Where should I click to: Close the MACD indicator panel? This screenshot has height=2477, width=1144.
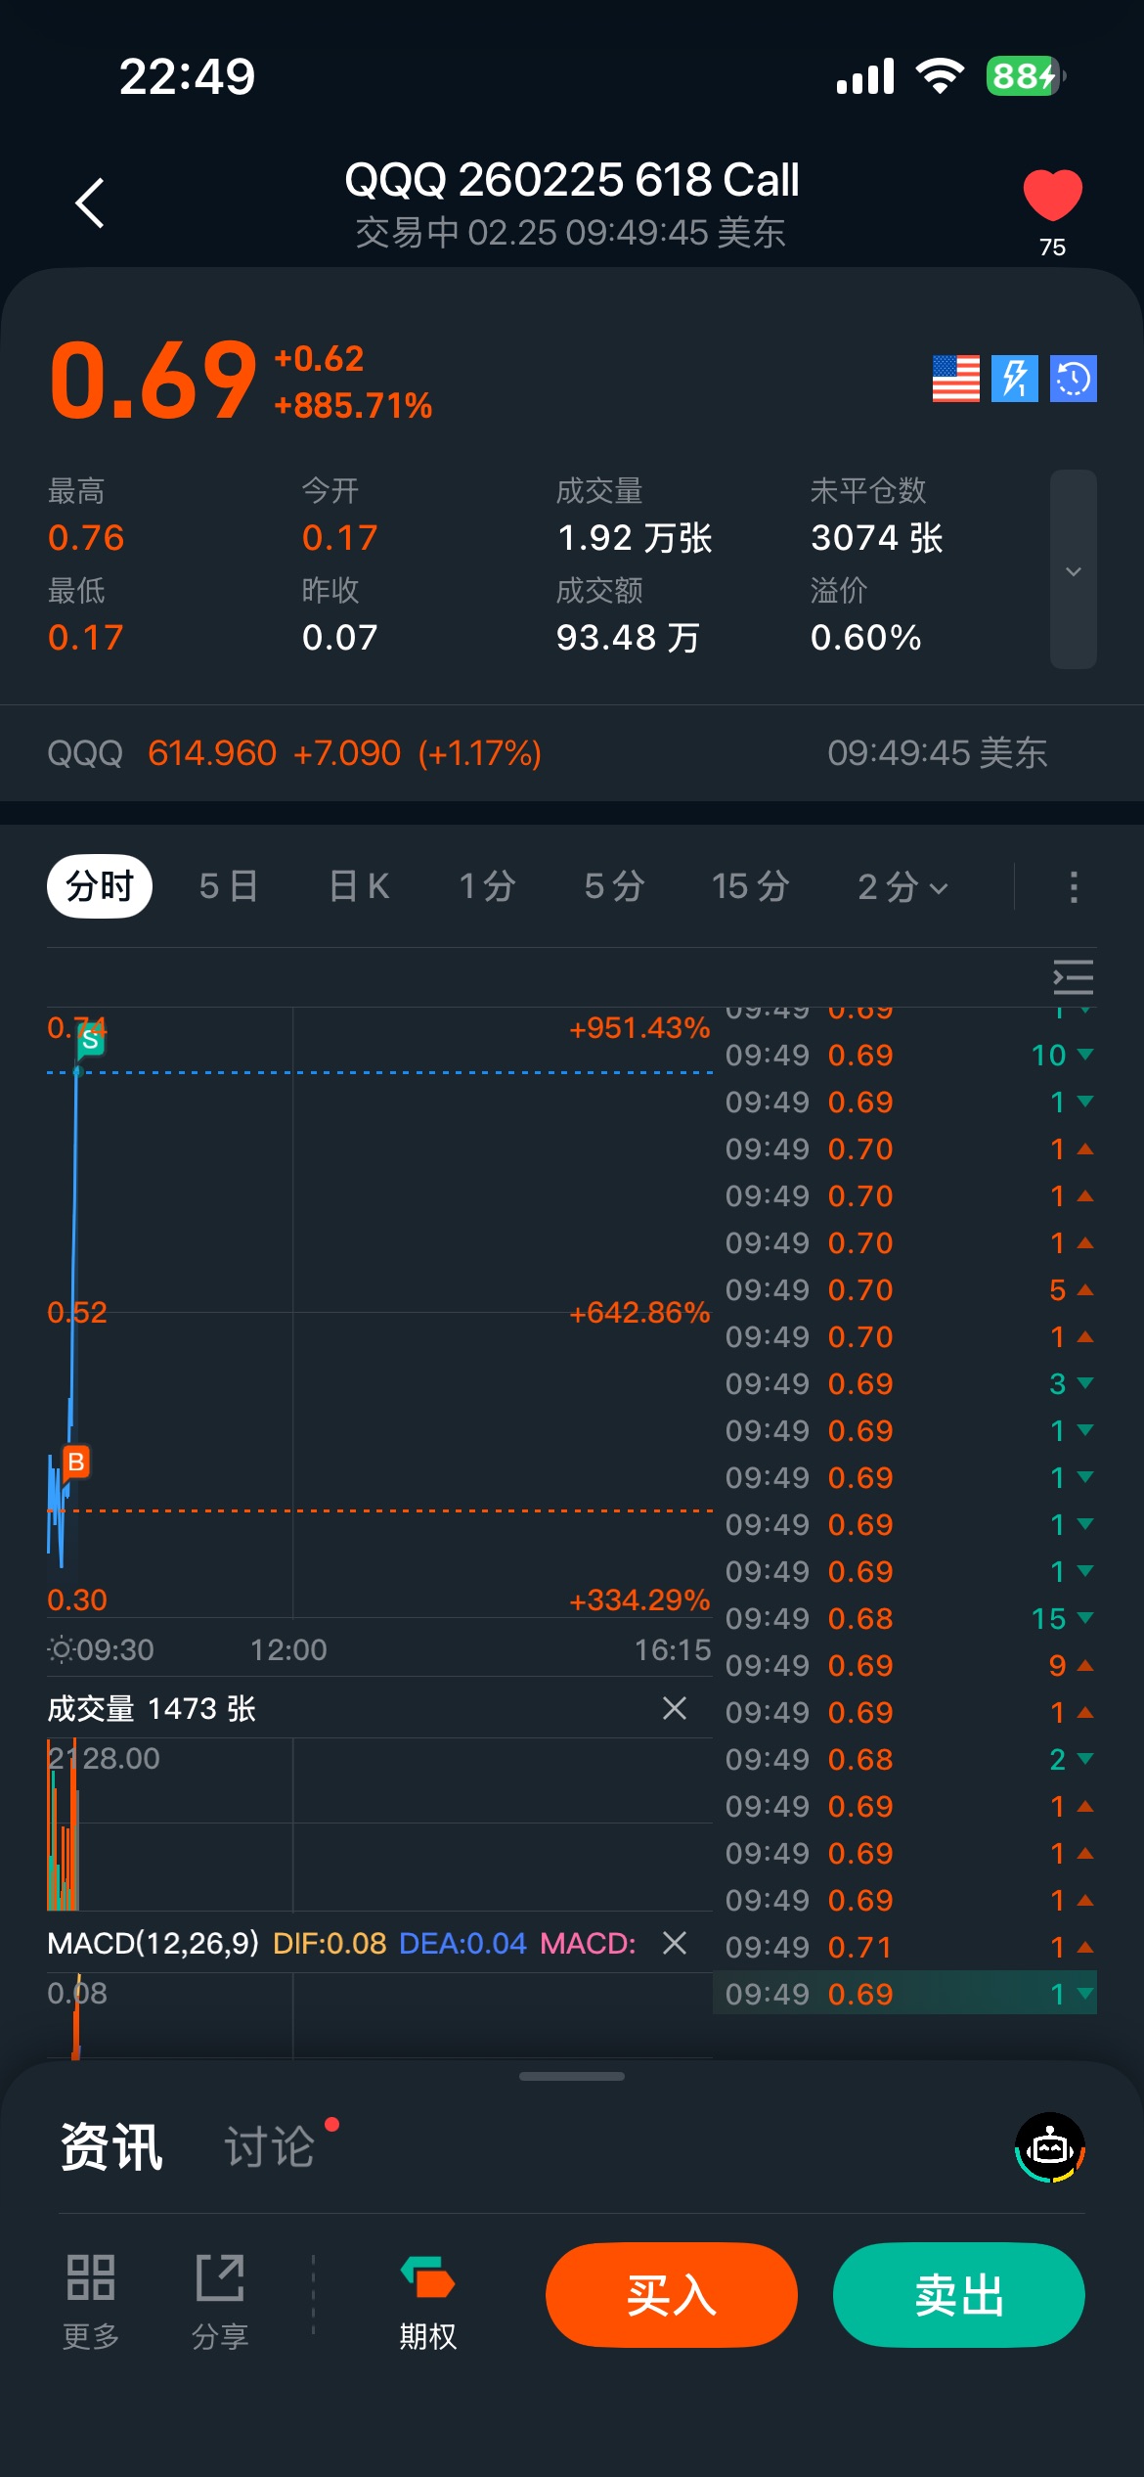click(x=675, y=1943)
